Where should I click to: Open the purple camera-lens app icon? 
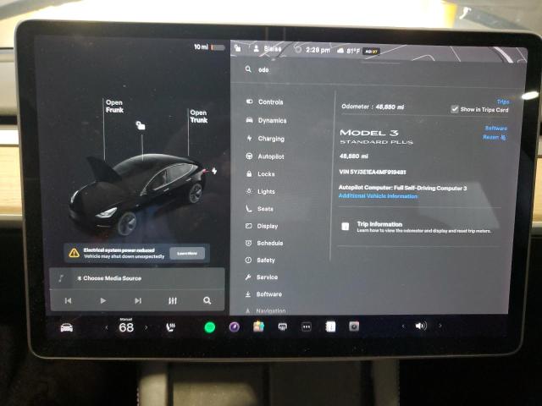click(x=235, y=326)
